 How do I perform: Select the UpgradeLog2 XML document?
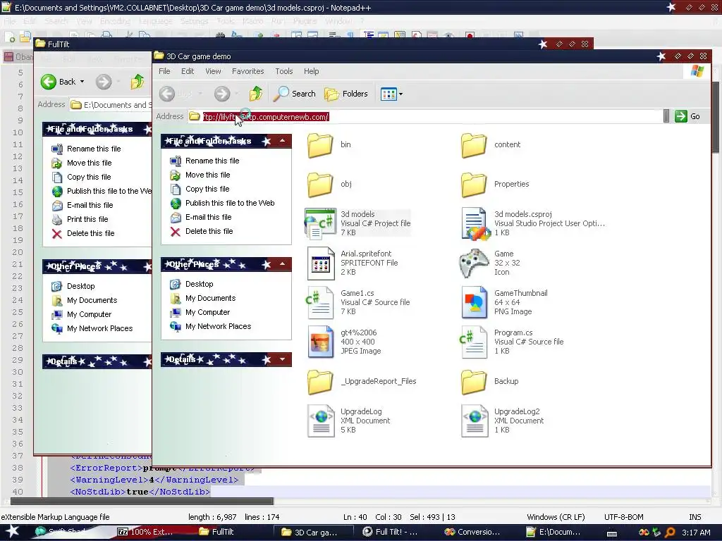click(x=502, y=421)
